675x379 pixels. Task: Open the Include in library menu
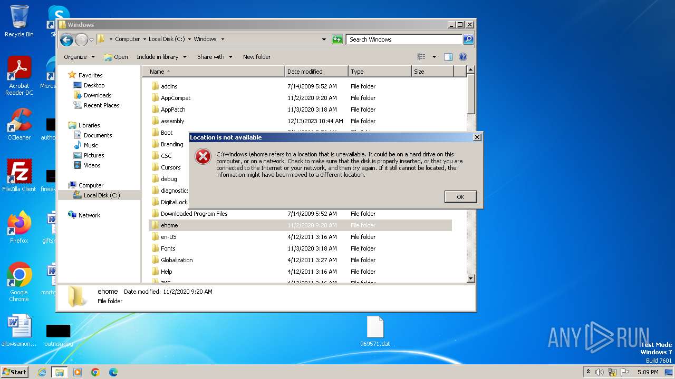click(161, 57)
